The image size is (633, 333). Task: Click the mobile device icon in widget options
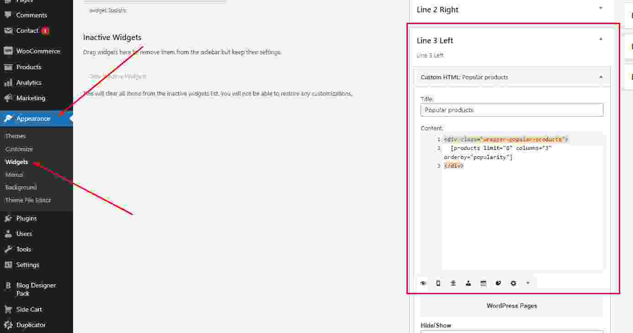point(438,283)
